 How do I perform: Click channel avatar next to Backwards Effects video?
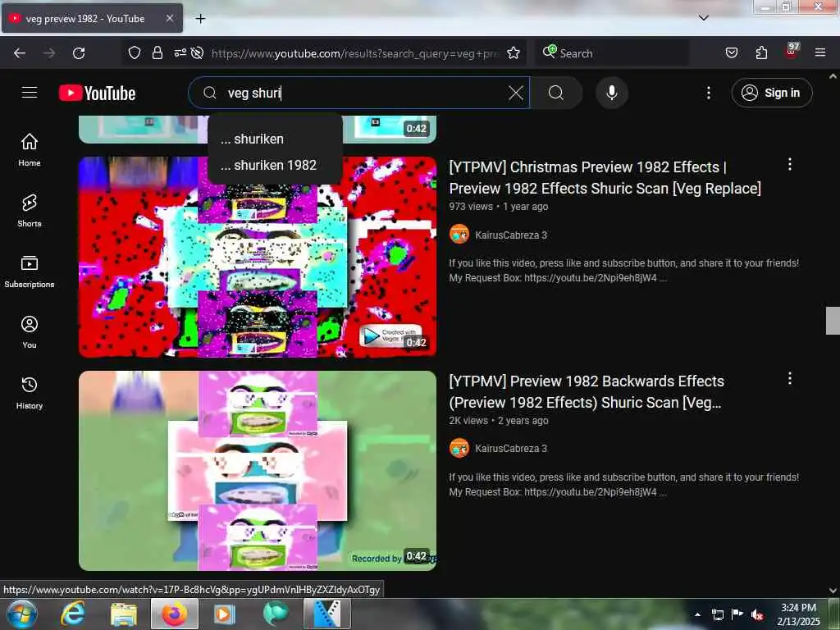pyautogui.click(x=459, y=448)
